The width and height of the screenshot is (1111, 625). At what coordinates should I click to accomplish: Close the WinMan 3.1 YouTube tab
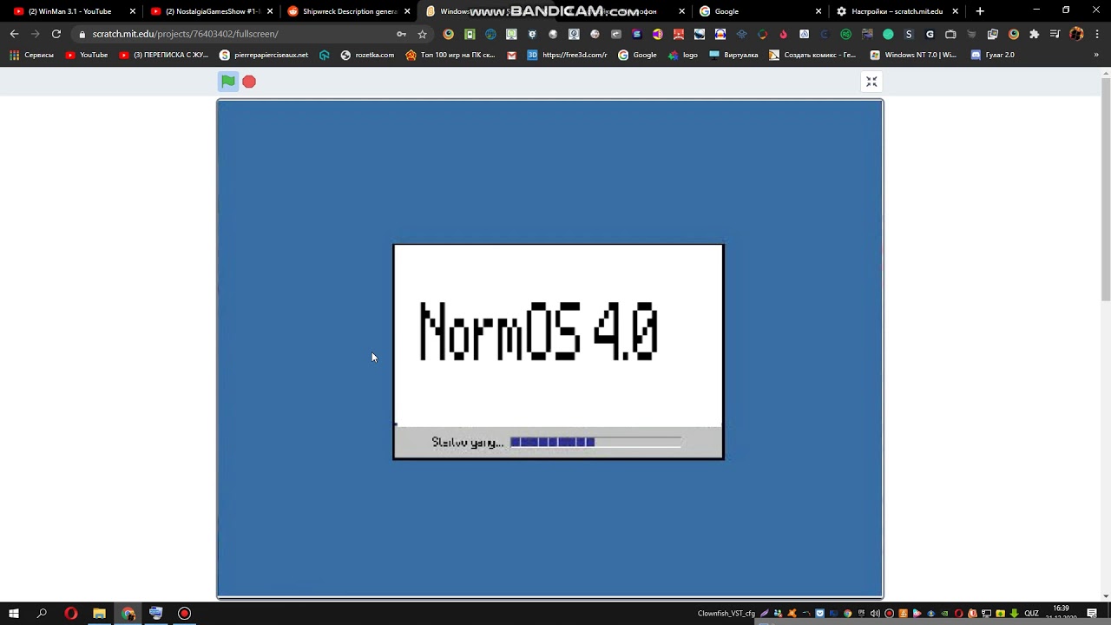coord(133,11)
